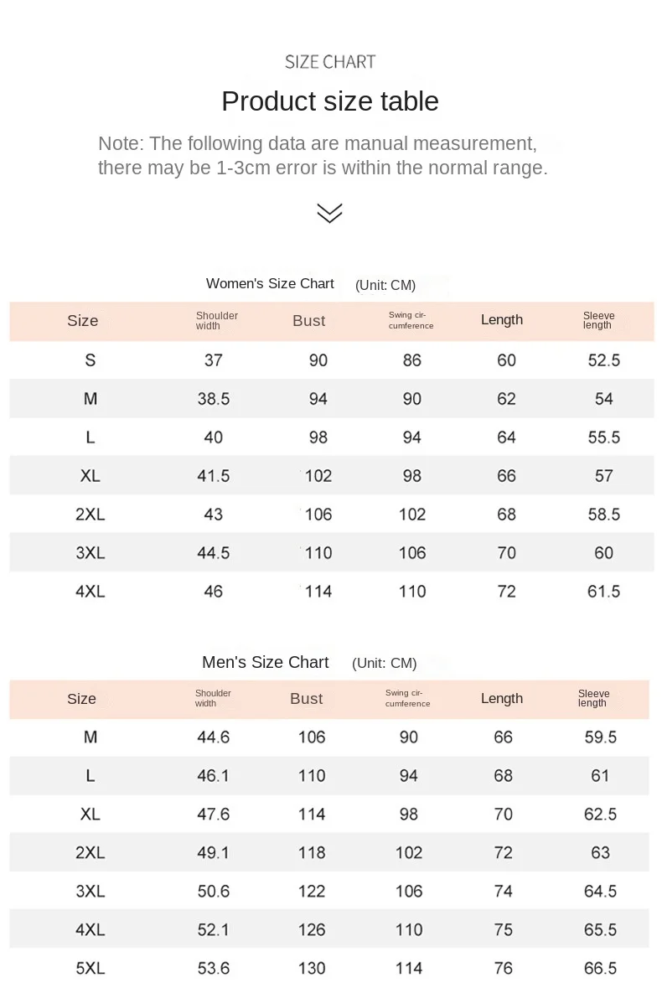Click Sleeve length header in men's chart

(594, 699)
